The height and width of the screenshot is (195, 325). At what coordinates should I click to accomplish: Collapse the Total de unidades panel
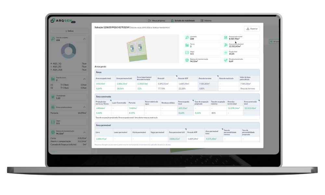tap(84, 39)
